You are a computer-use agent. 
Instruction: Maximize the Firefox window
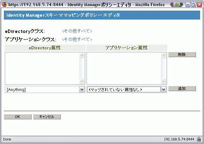(x=193, y=4)
